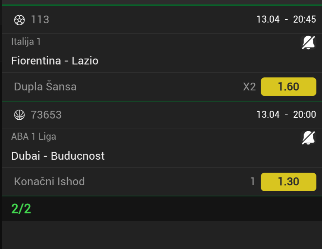The image size is (322, 249).
Task: Click the ABA 1 Liga league label
Action: (34, 136)
